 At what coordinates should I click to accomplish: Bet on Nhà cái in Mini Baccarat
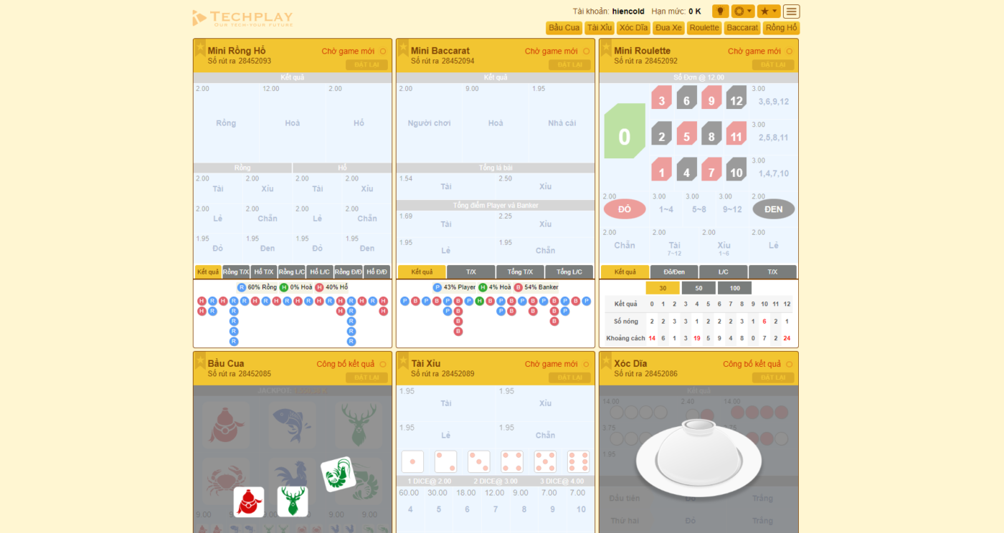coord(562,123)
